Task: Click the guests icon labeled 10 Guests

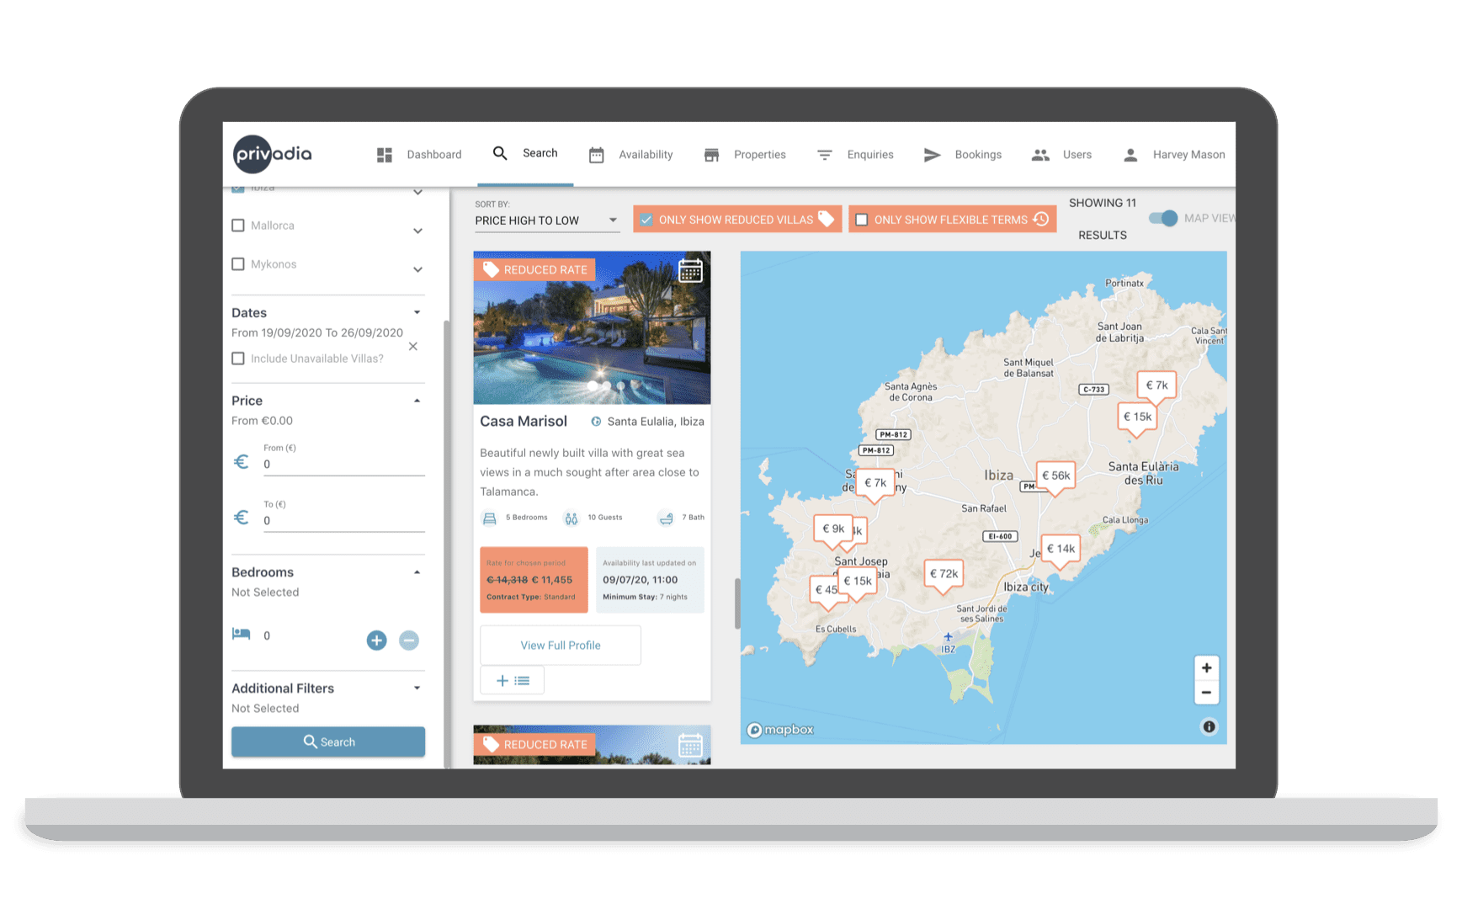Action: (x=572, y=518)
